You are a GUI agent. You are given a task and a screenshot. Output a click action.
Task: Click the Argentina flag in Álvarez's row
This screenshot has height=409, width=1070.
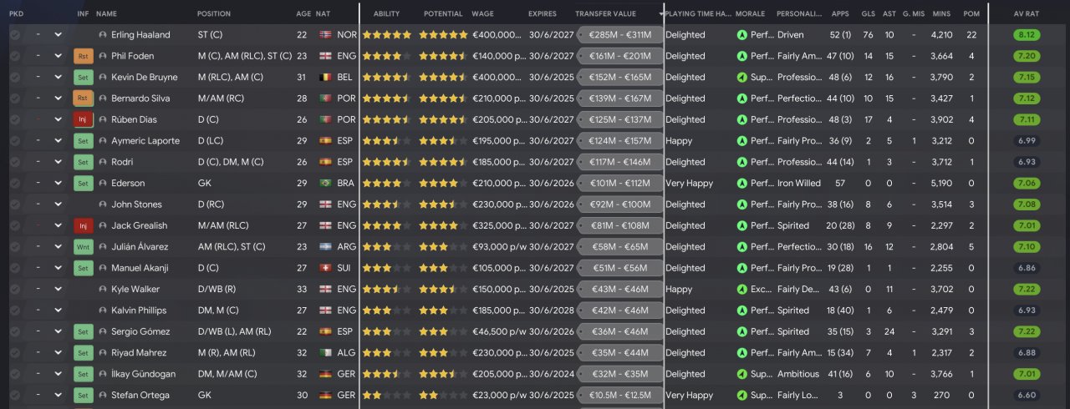325,247
